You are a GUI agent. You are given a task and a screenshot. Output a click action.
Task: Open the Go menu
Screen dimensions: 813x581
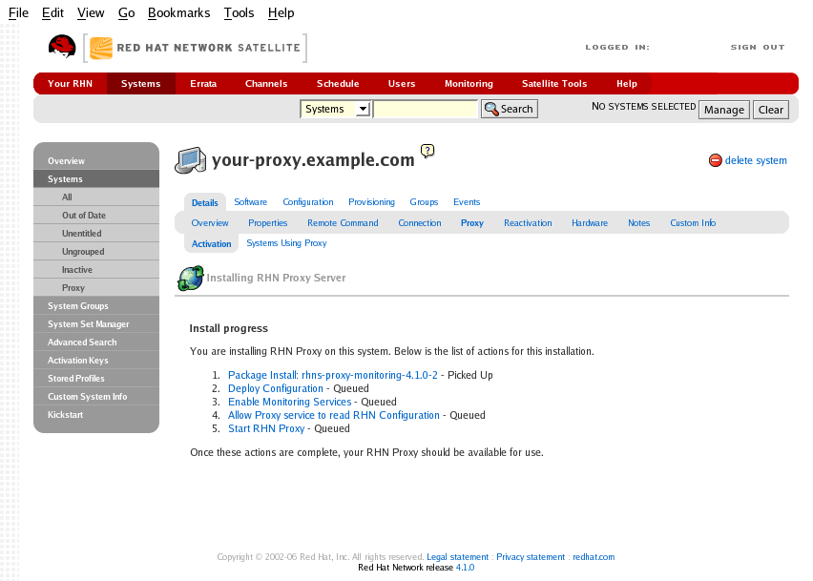127,13
